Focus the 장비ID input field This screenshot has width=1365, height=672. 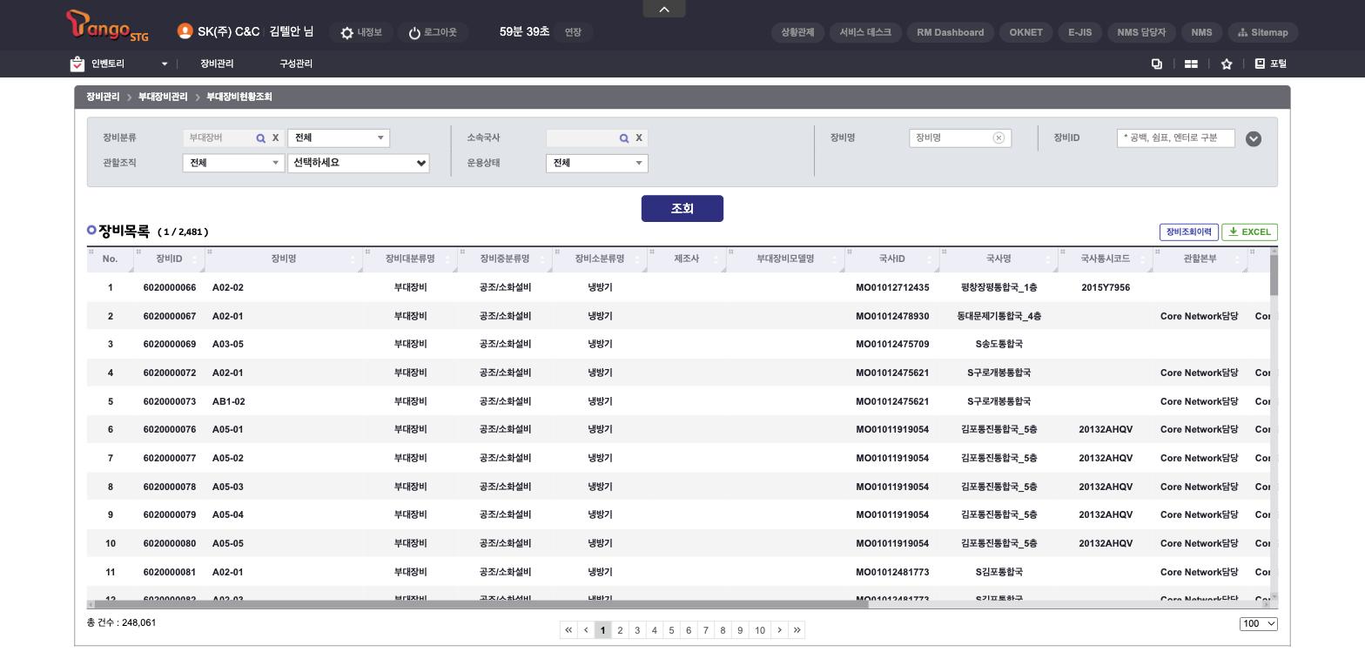[1175, 138]
